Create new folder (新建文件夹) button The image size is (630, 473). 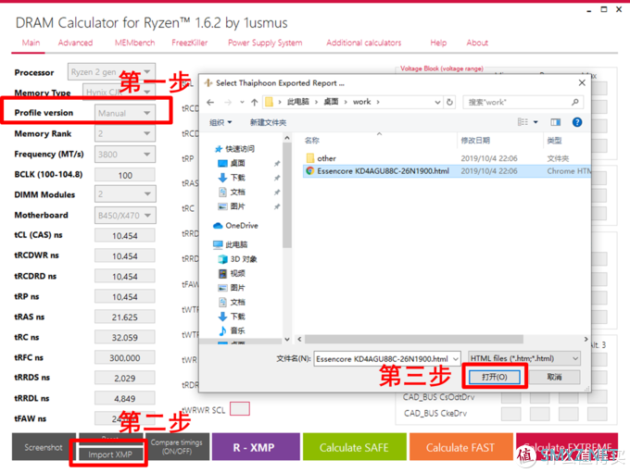pyautogui.click(x=269, y=122)
